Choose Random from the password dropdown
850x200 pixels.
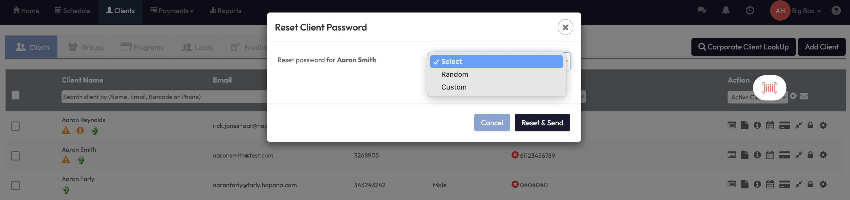454,74
